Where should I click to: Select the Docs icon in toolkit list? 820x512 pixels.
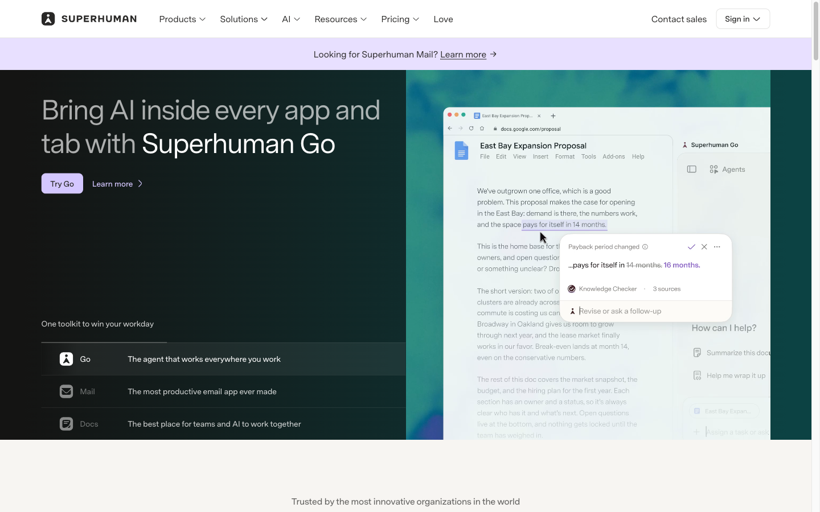[x=66, y=424]
